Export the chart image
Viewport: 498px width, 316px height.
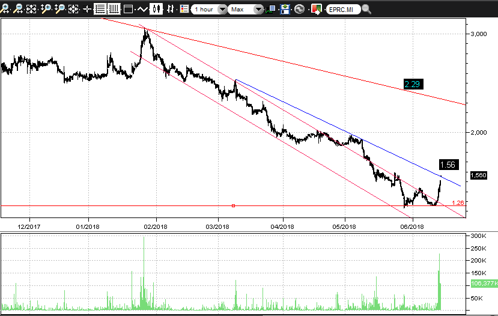(317, 9)
